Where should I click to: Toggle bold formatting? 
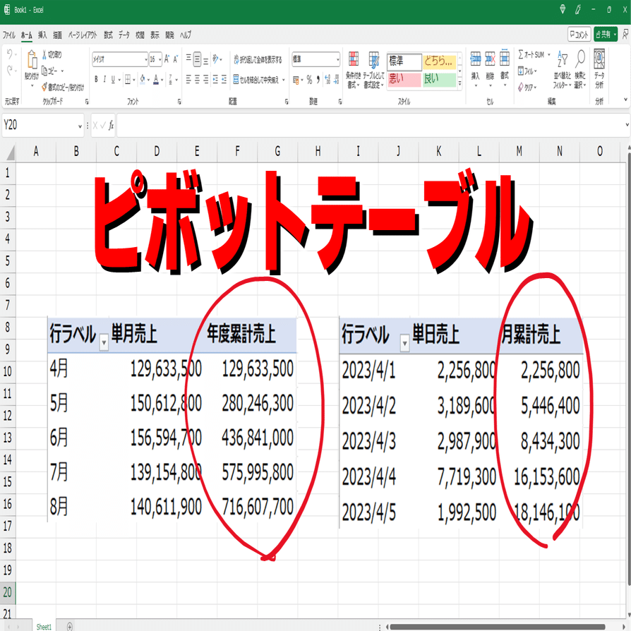pyautogui.click(x=96, y=77)
